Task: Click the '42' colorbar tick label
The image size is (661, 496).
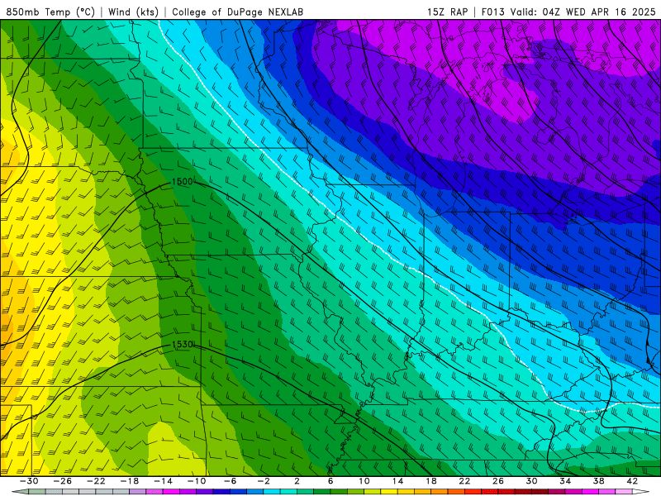Action: 632,481
